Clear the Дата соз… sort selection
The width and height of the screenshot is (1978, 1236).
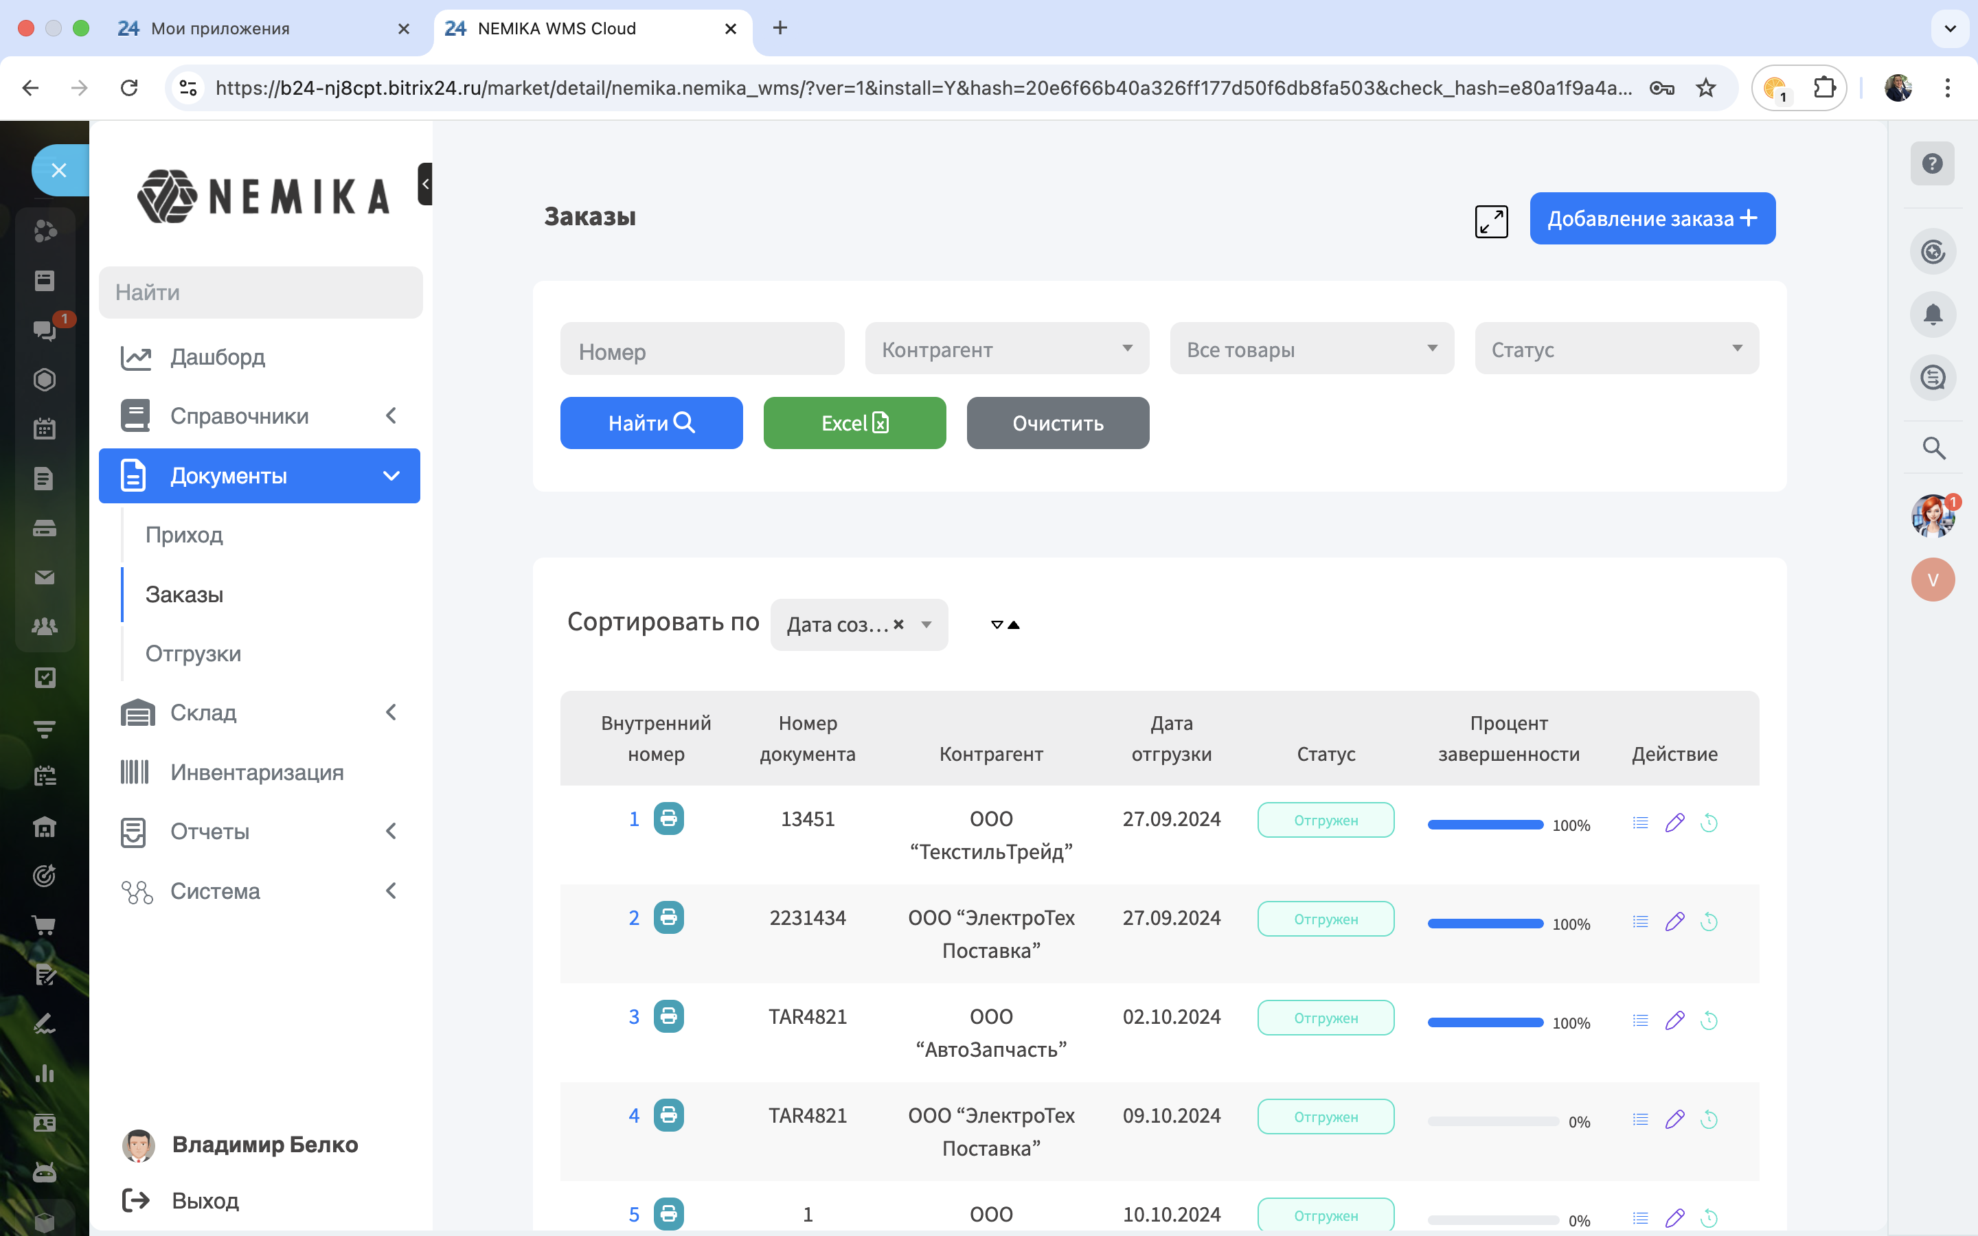(x=898, y=625)
